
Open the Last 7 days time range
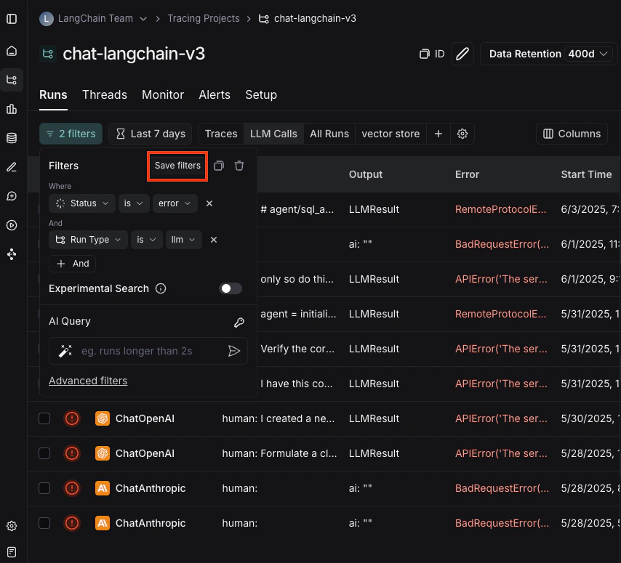150,134
